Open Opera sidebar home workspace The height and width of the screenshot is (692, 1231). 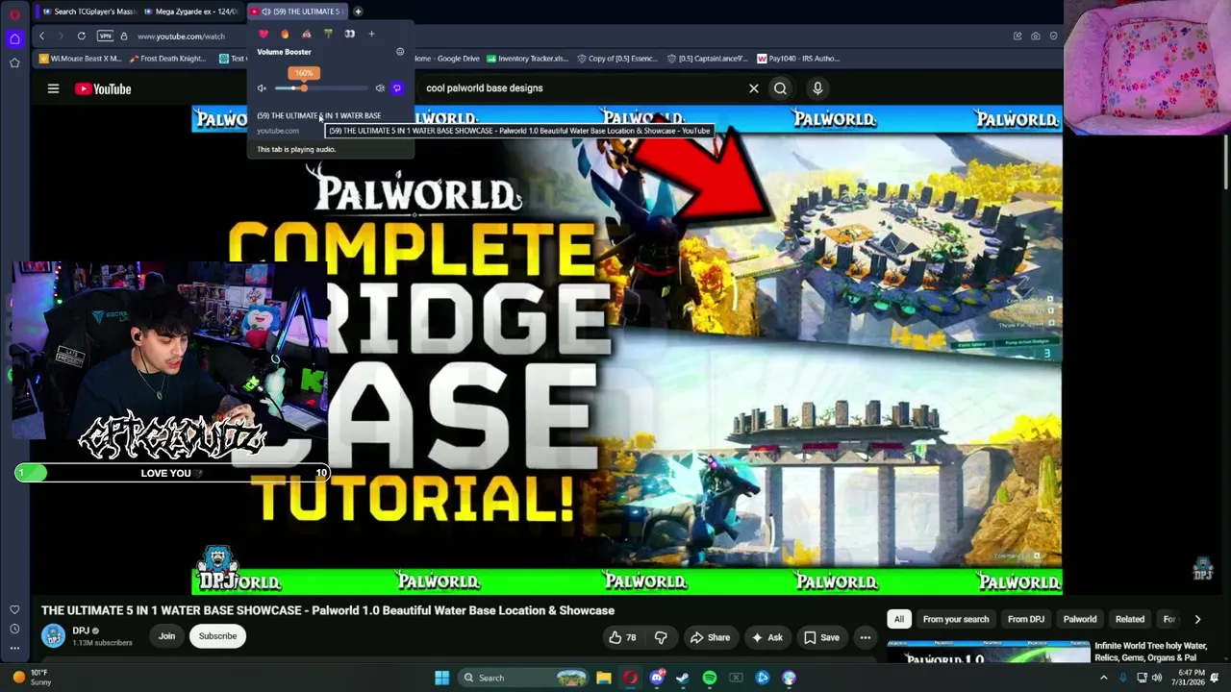click(14, 38)
